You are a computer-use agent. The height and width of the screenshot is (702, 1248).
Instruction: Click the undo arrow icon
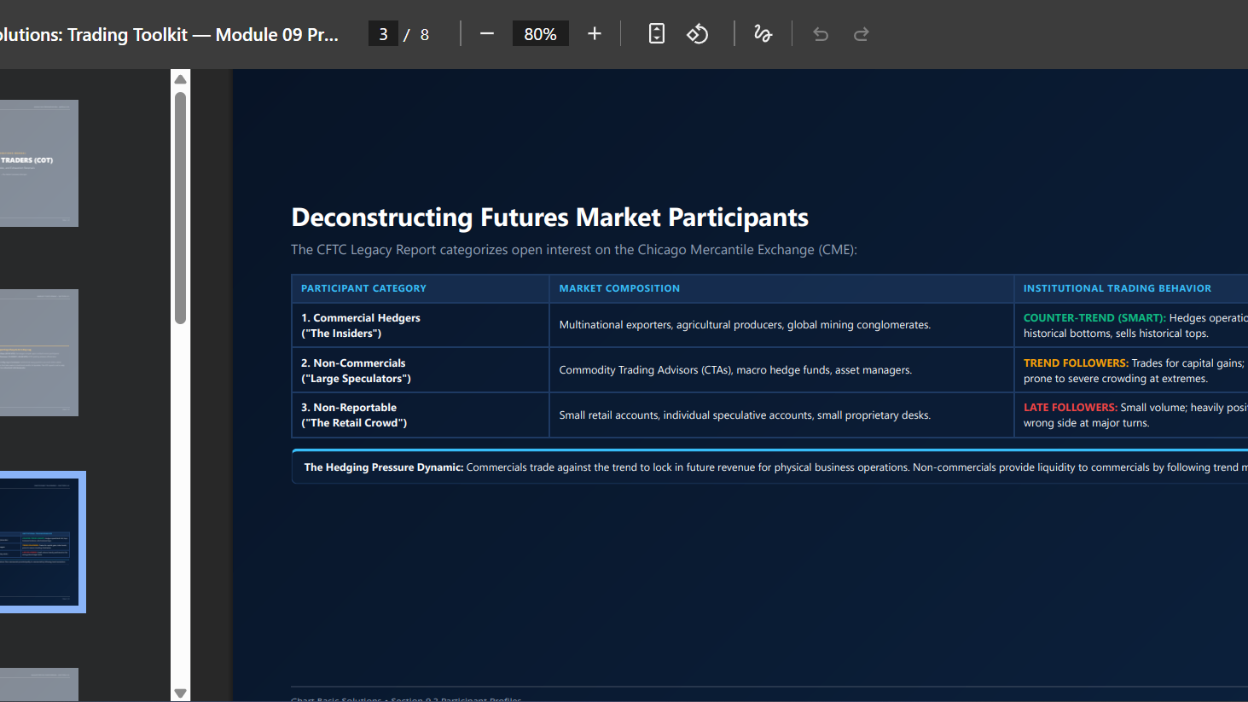821,34
